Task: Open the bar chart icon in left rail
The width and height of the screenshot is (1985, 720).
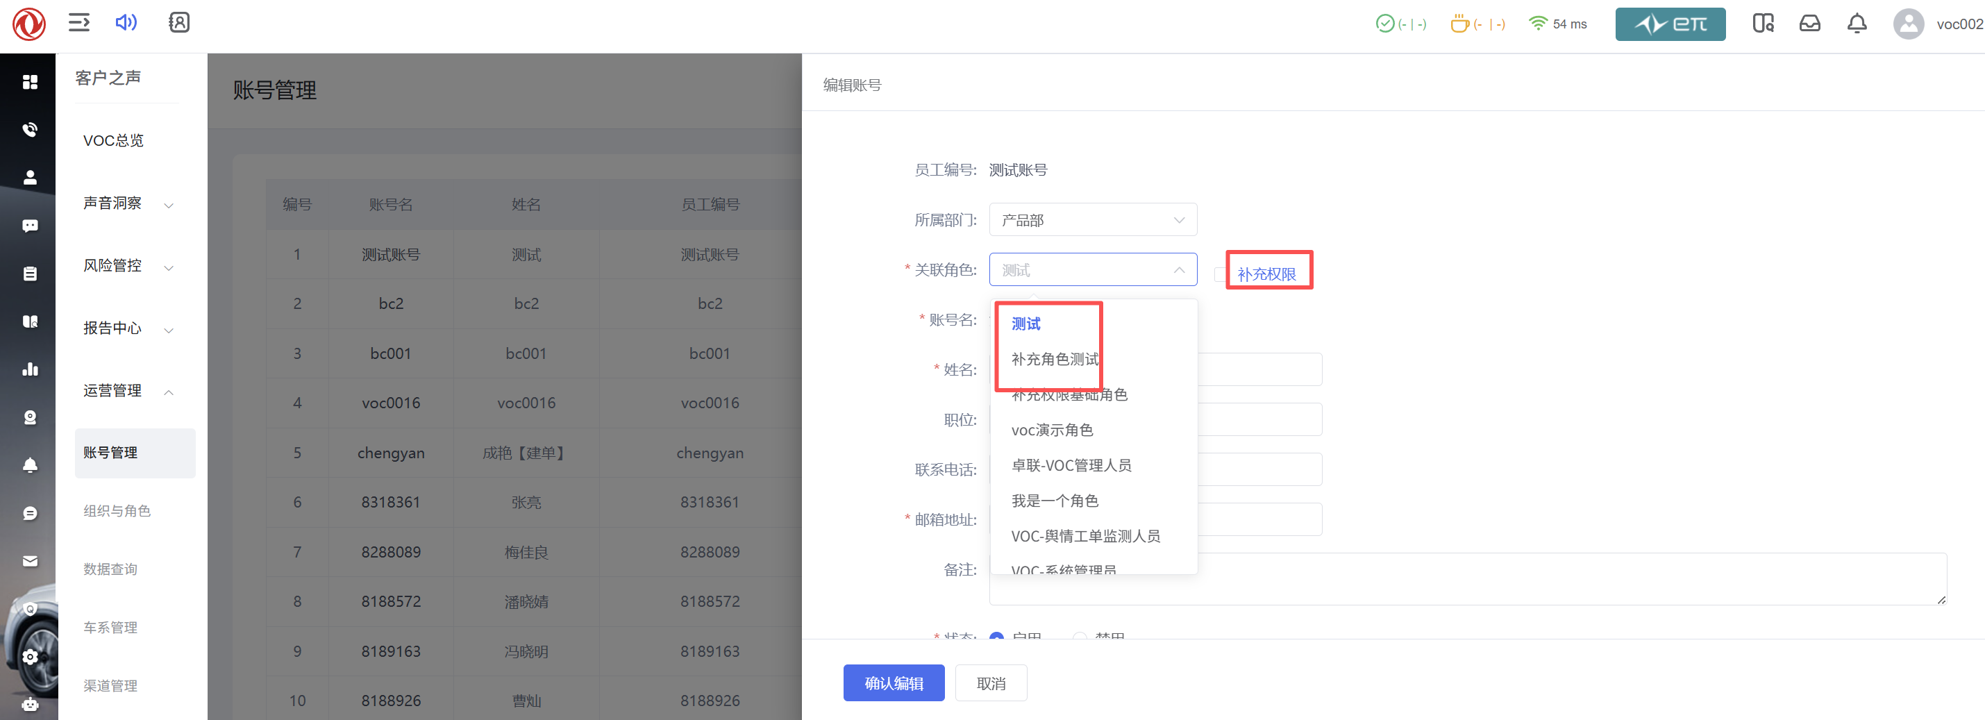Action: 30,369
